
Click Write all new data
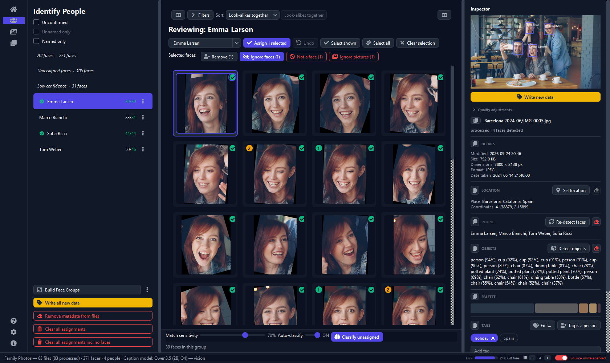point(93,303)
